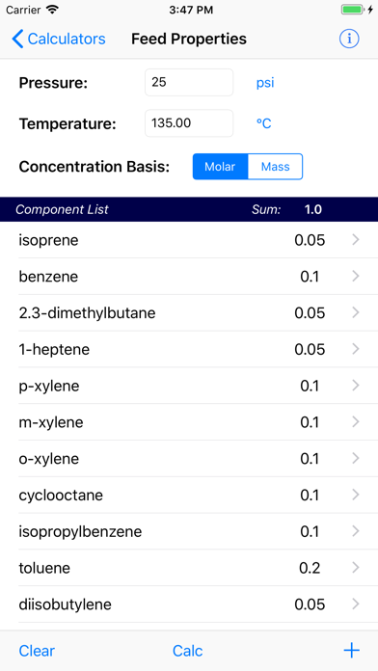Screen dimensions: 378x671
Task: Change the psi pressure unit
Action: (265, 83)
